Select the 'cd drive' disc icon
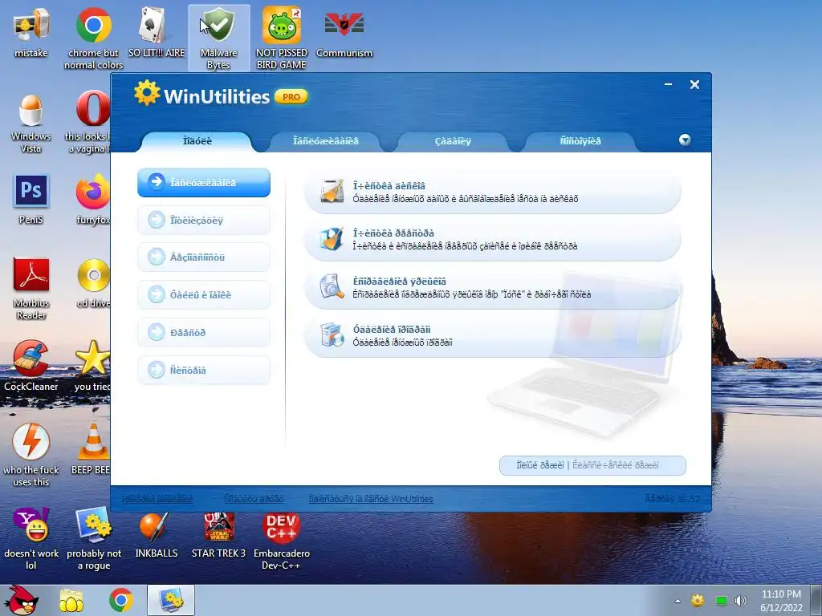 pyautogui.click(x=93, y=283)
